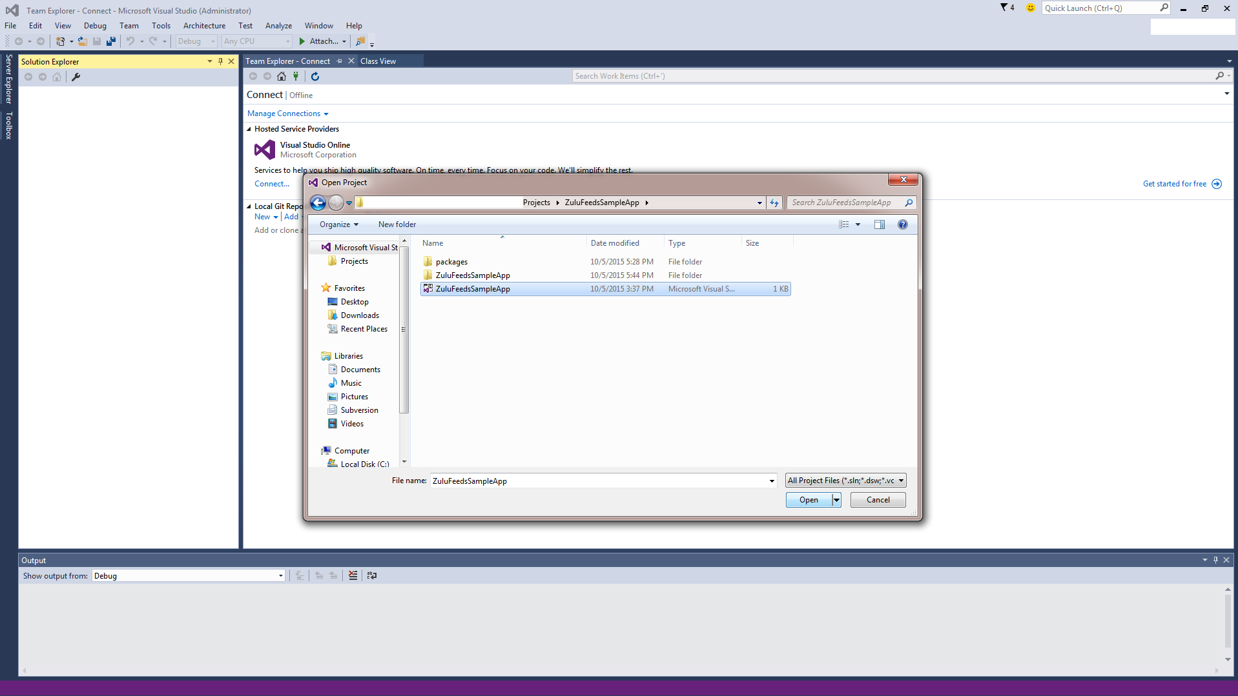Toggle word wrap in Output panel
This screenshot has height=696, width=1238.
click(x=372, y=575)
